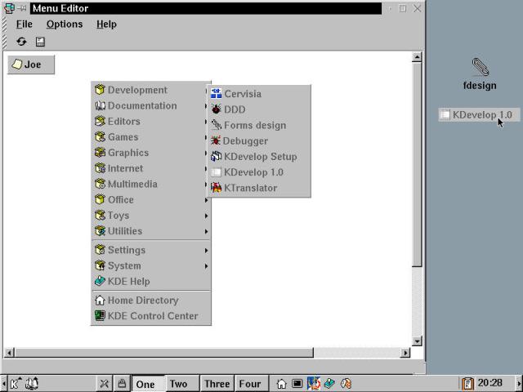Viewport: 523px width, 392px height.
Task: Open the File menu
Action: tap(25, 24)
